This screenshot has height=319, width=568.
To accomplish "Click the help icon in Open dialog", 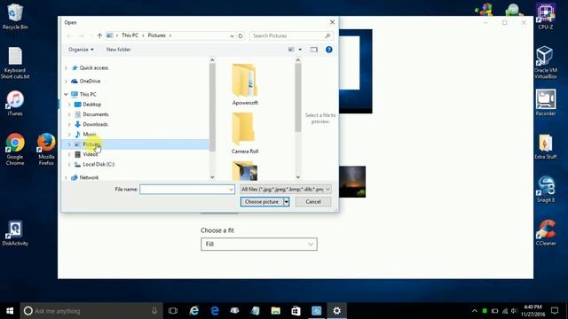I will tap(329, 50).
